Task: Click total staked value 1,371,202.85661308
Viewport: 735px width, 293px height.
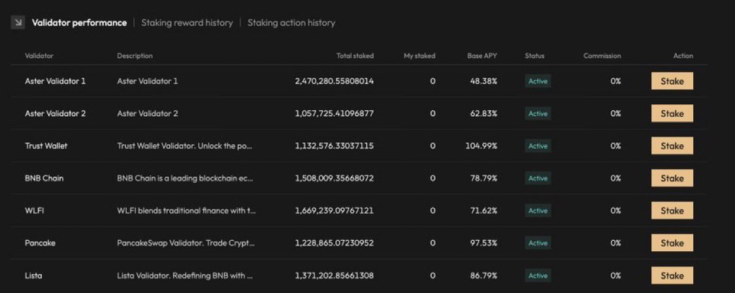Action: (335, 275)
